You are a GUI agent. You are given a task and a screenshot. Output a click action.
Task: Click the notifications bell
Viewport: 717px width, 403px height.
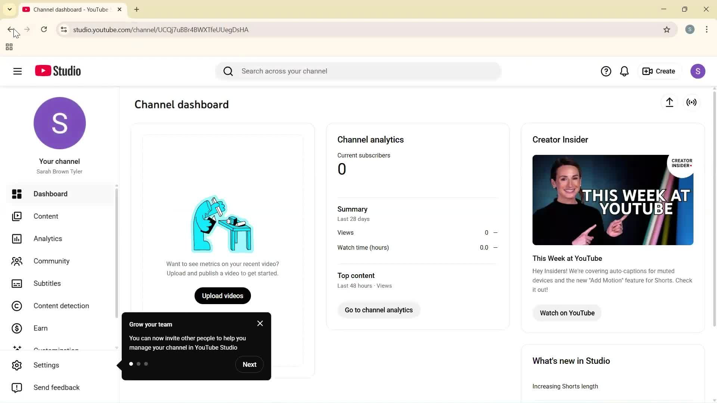click(624, 71)
